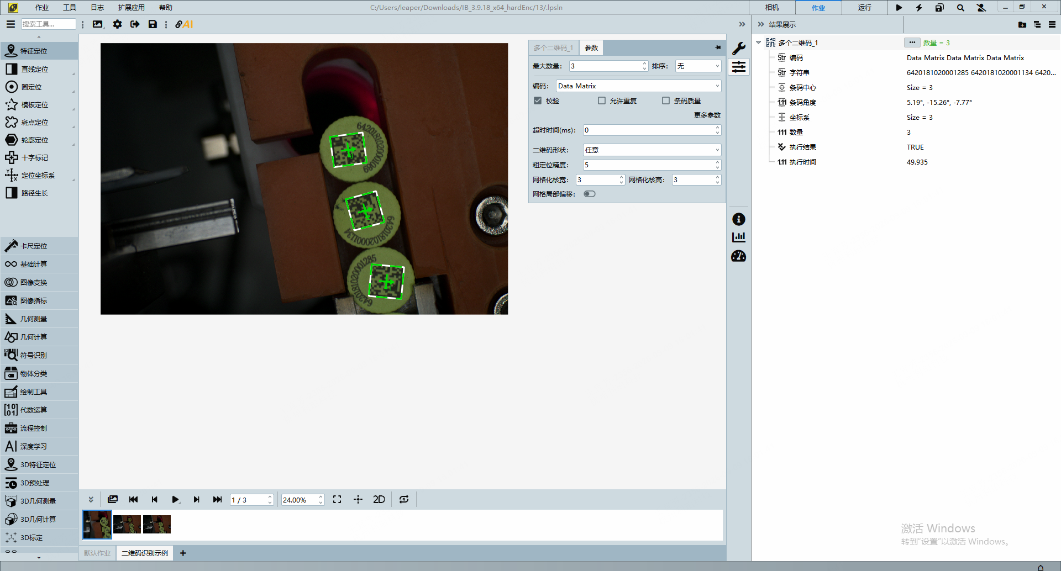Show the info panel icon
The width and height of the screenshot is (1061, 571).
tap(739, 219)
